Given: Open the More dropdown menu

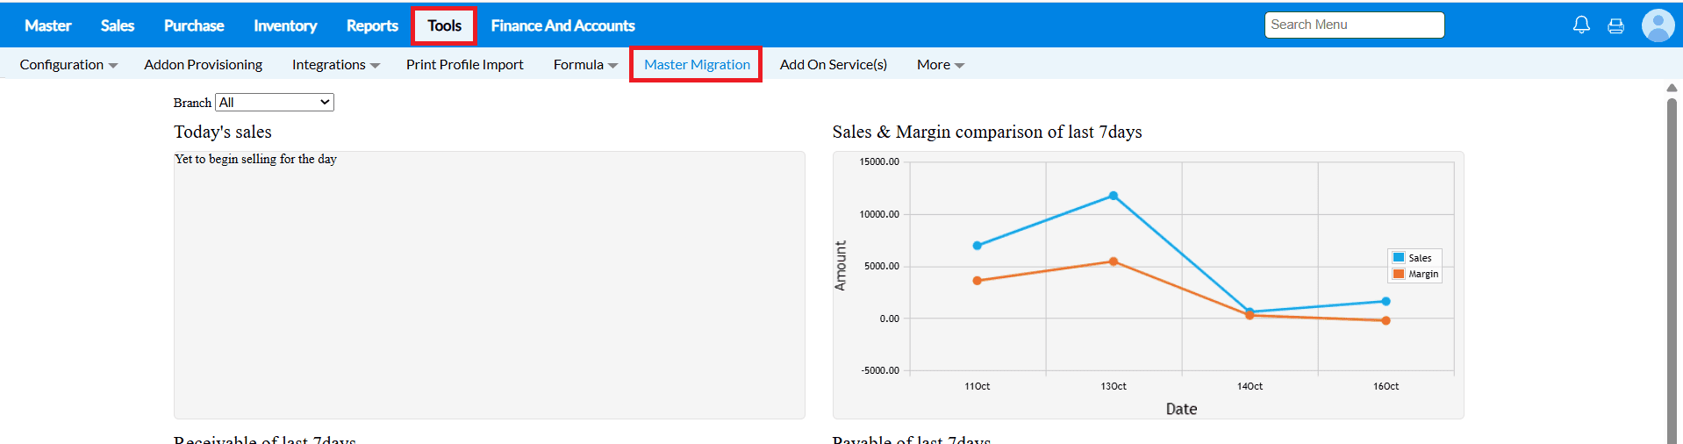Looking at the screenshot, I should pyautogui.click(x=940, y=65).
